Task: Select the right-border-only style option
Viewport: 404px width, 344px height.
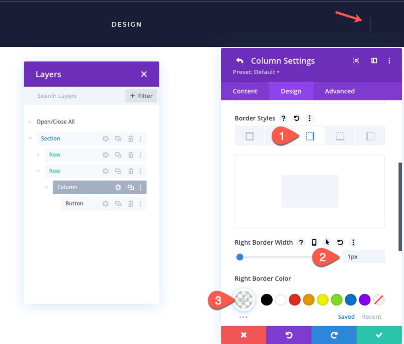Action: [x=309, y=135]
